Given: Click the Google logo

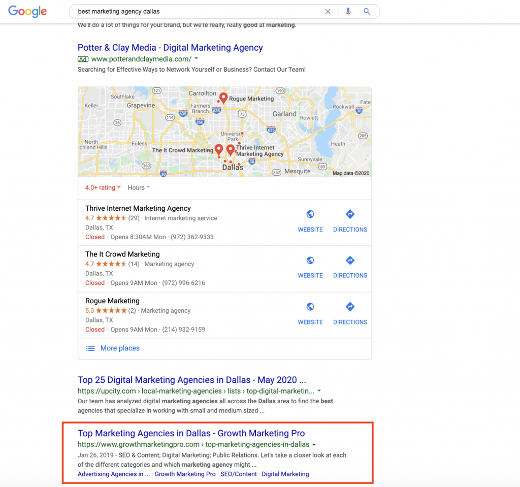Looking at the screenshot, I should pos(27,11).
